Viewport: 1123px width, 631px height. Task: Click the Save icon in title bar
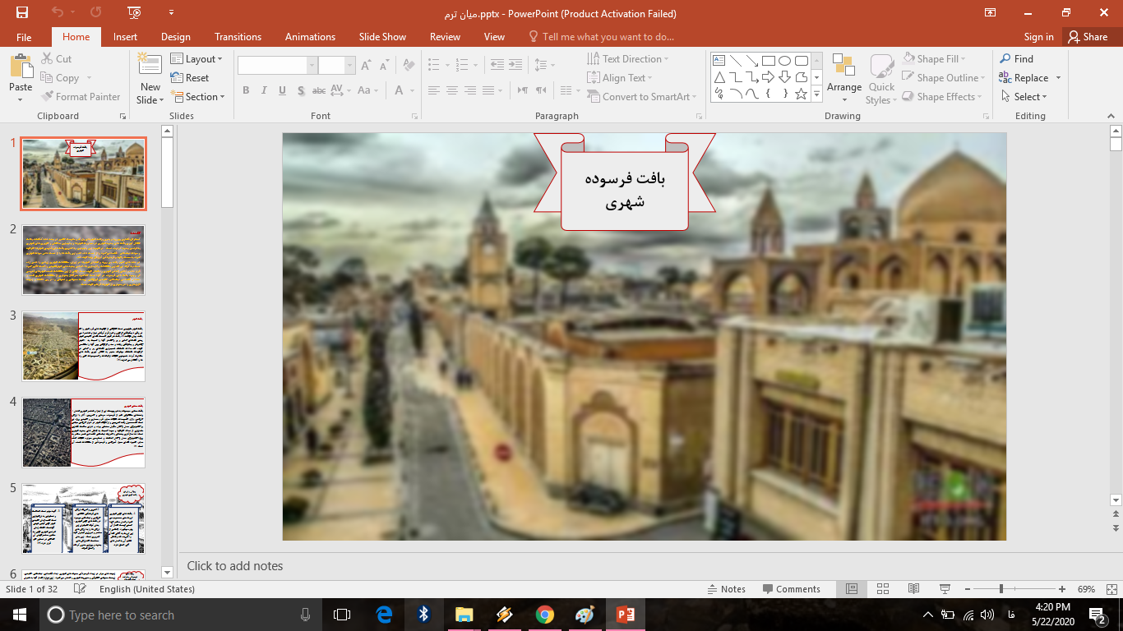tap(22, 12)
